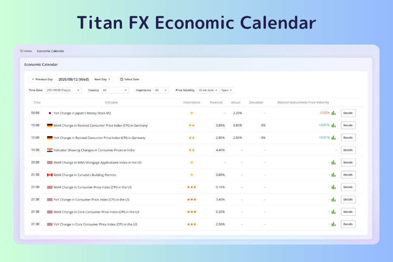Open chart icon for MoM Core CPI US row
Screen dimensions: 393x262
tap(334, 212)
